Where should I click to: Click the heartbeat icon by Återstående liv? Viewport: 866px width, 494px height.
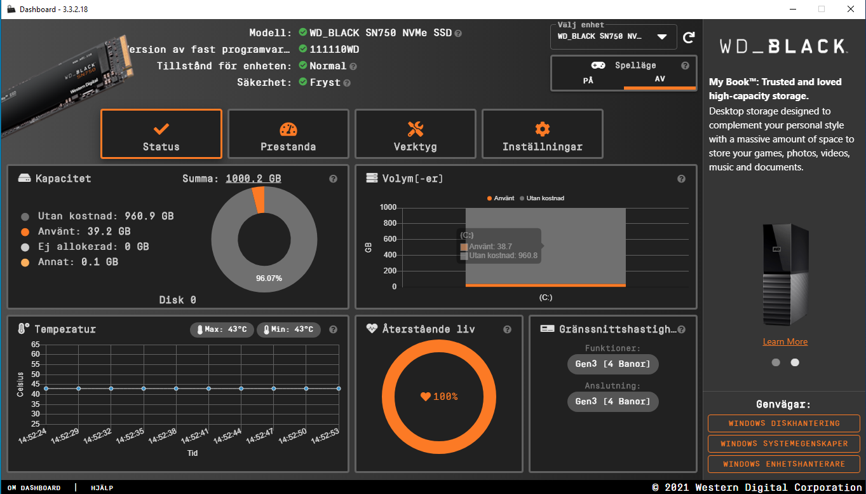[372, 329]
